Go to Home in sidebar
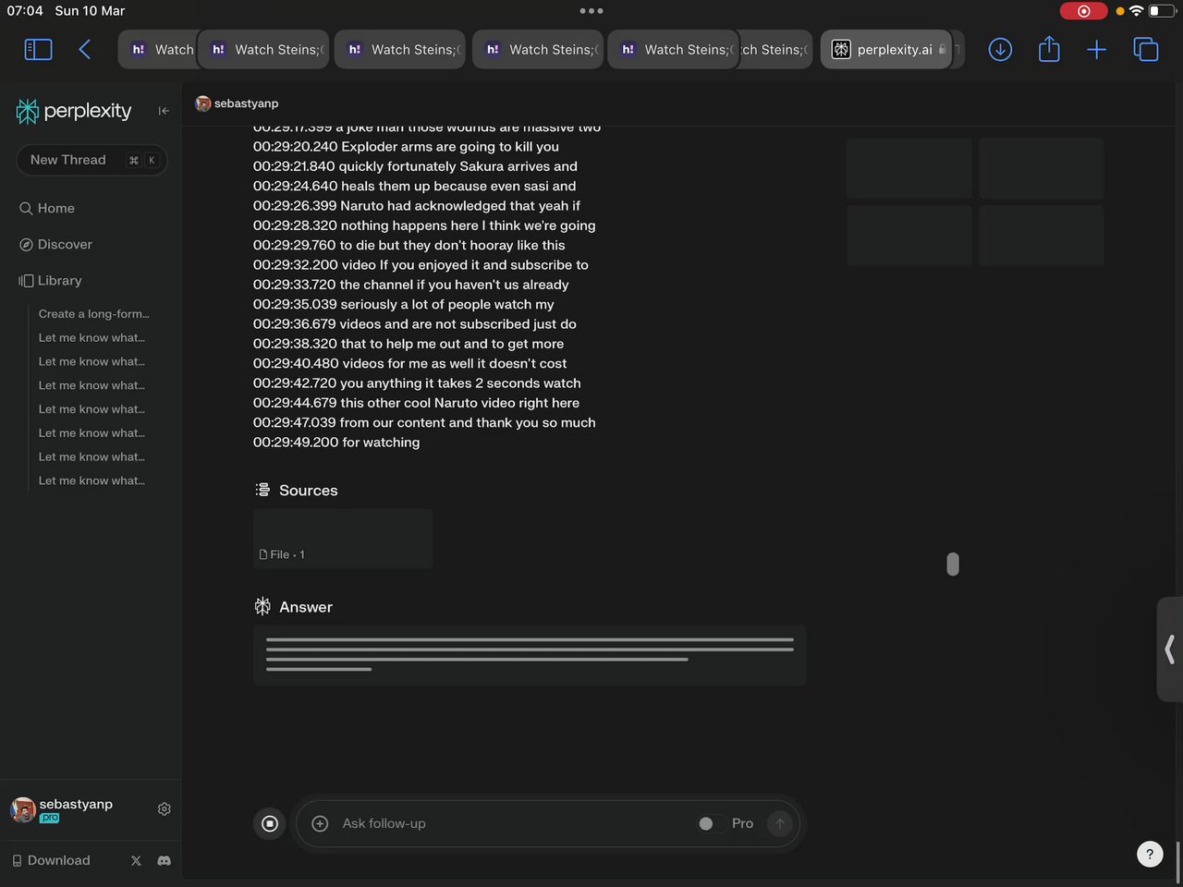The height and width of the screenshot is (887, 1183). [x=47, y=208]
